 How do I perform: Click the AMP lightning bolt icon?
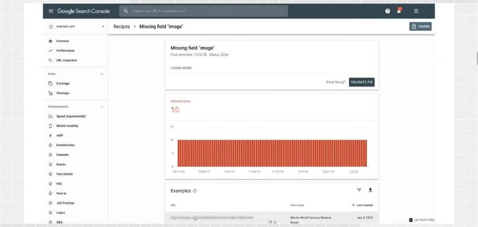[51, 136]
